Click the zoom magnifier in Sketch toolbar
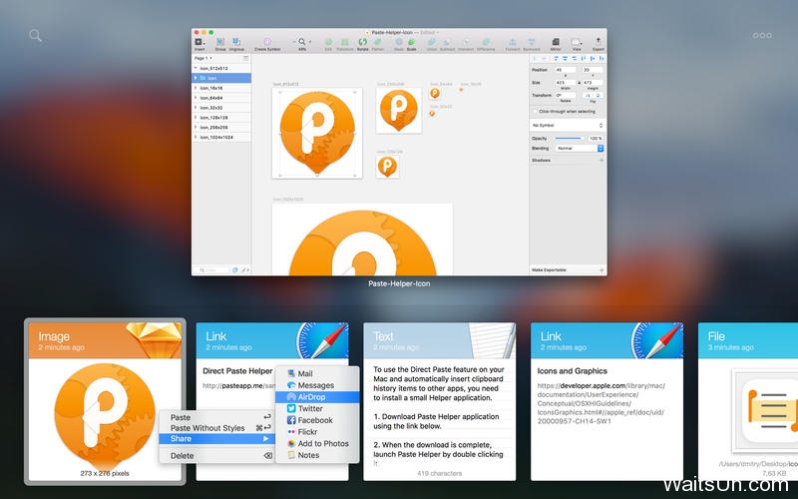Viewport: 798px width, 499px height. pos(302,42)
